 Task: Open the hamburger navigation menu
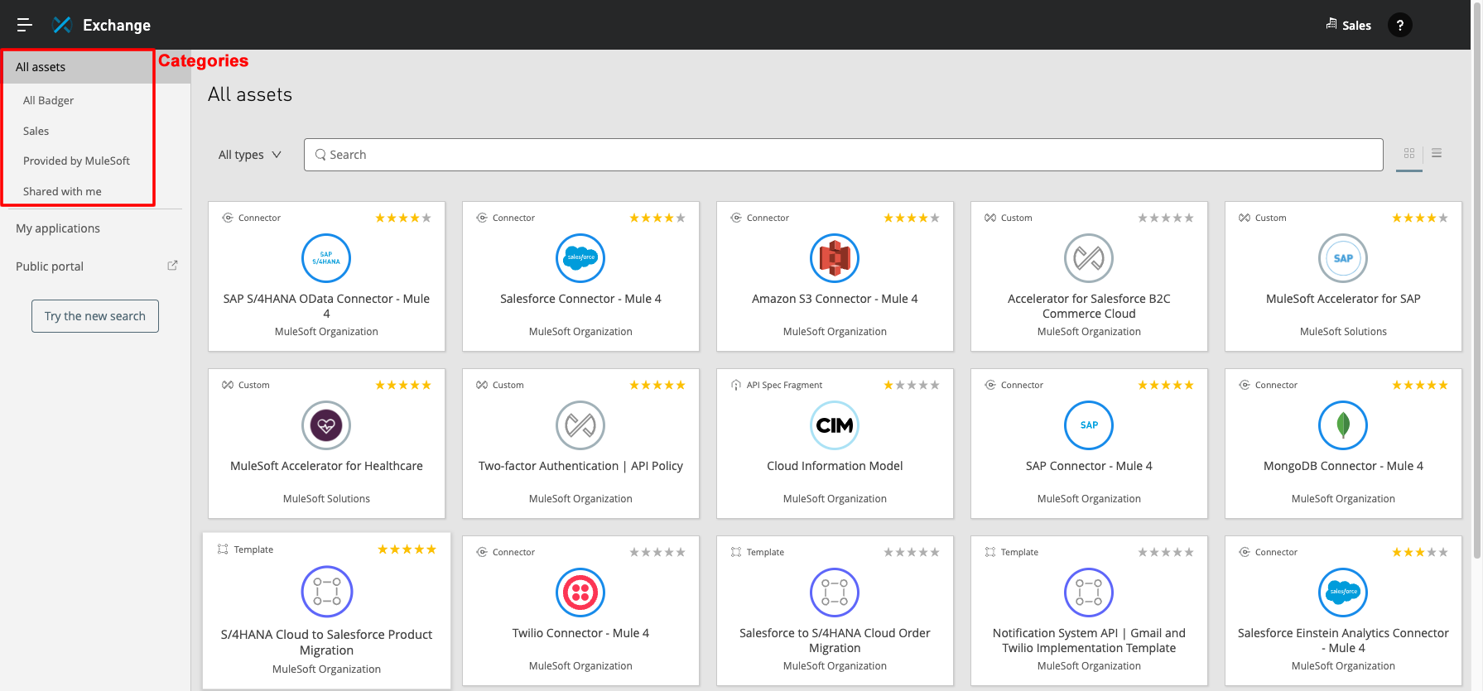click(x=25, y=25)
